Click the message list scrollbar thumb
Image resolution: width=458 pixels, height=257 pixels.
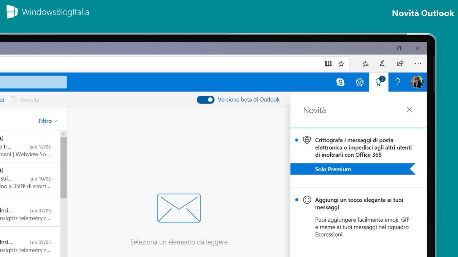(64, 168)
